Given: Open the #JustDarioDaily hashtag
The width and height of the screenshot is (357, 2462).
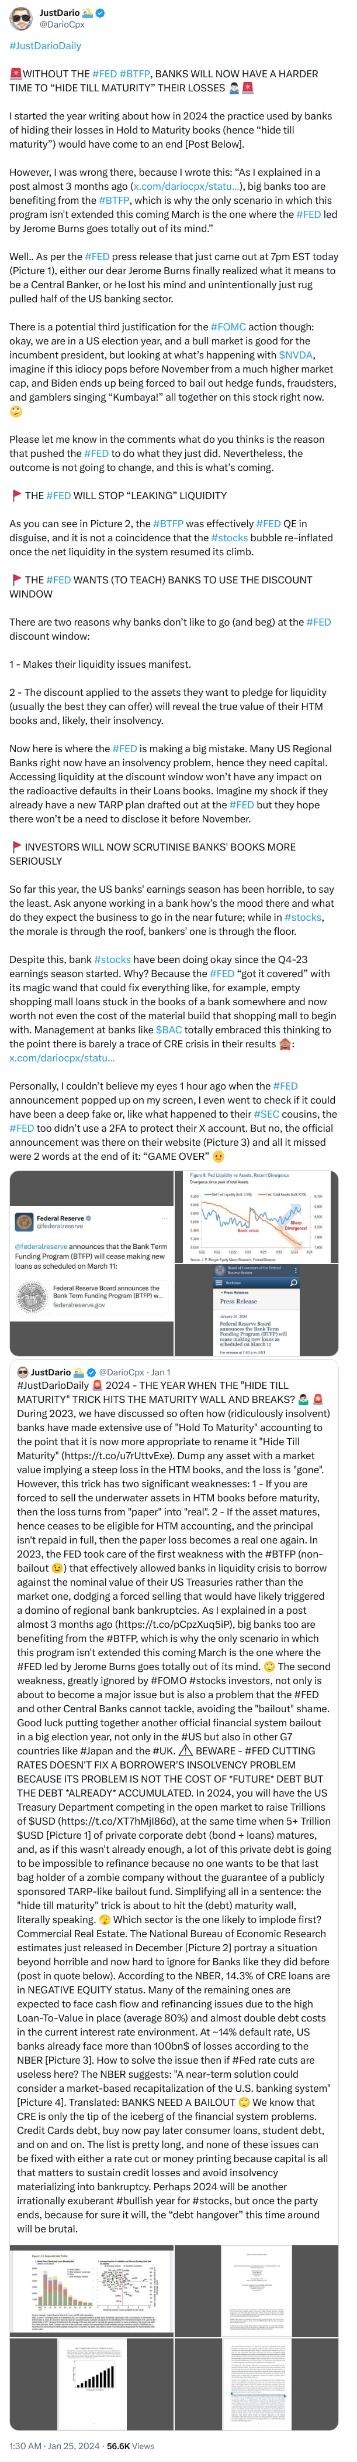Looking at the screenshot, I should tap(45, 46).
